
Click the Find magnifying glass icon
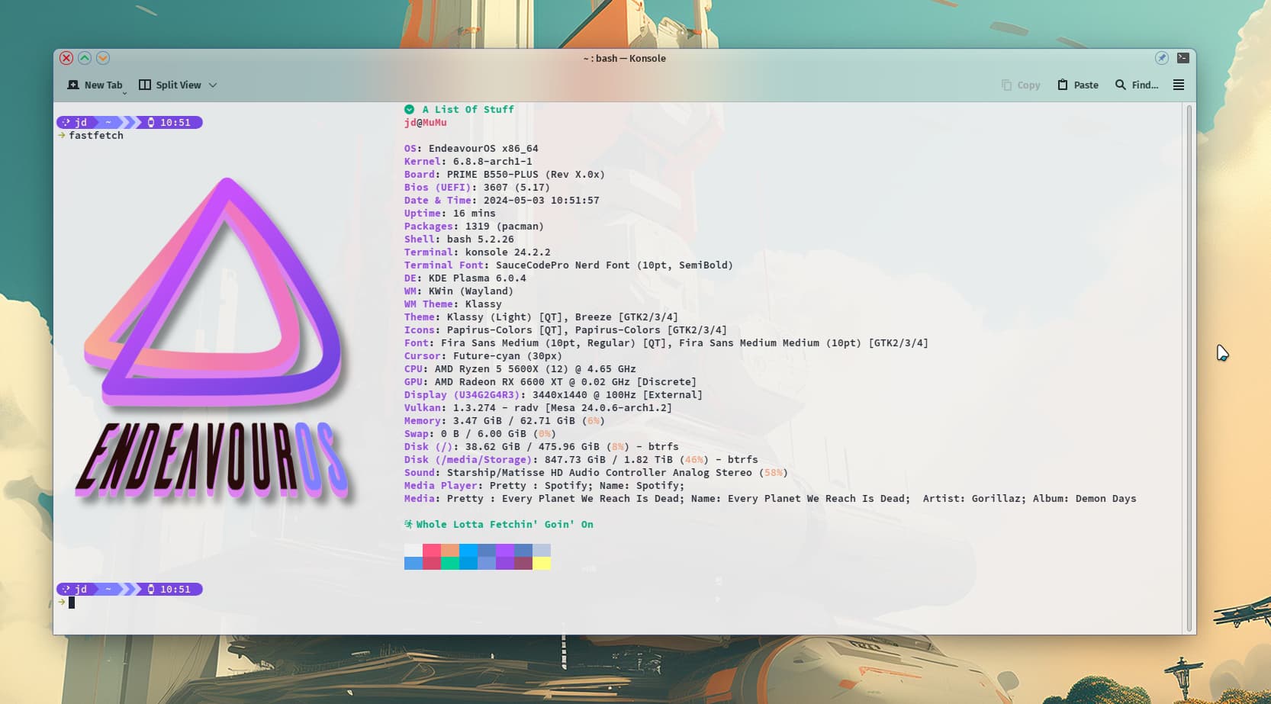click(x=1120, y=85)
